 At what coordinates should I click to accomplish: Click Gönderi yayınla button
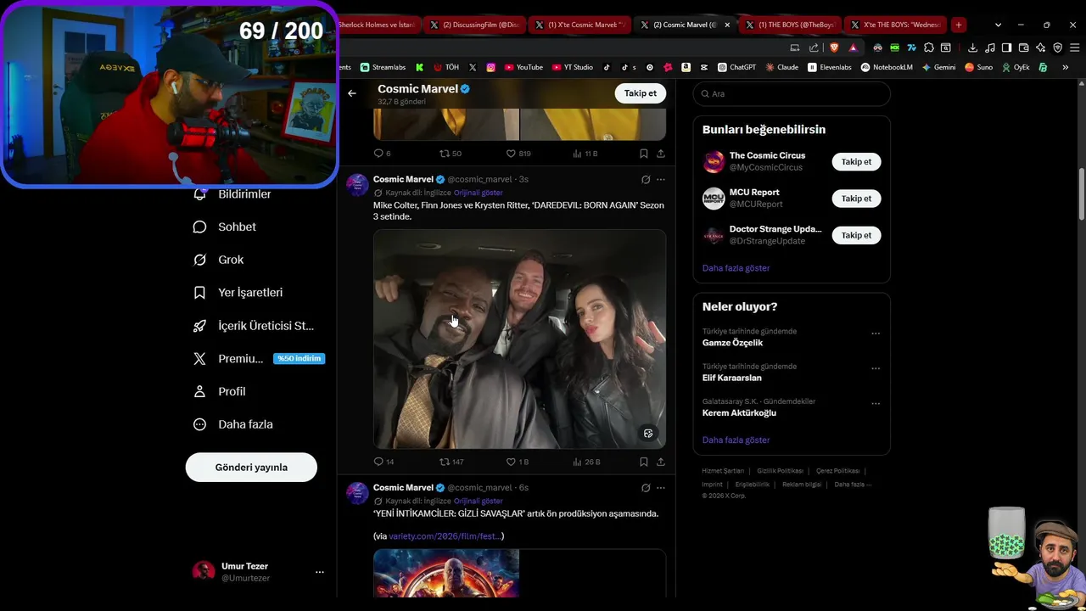tap(251, 468)
